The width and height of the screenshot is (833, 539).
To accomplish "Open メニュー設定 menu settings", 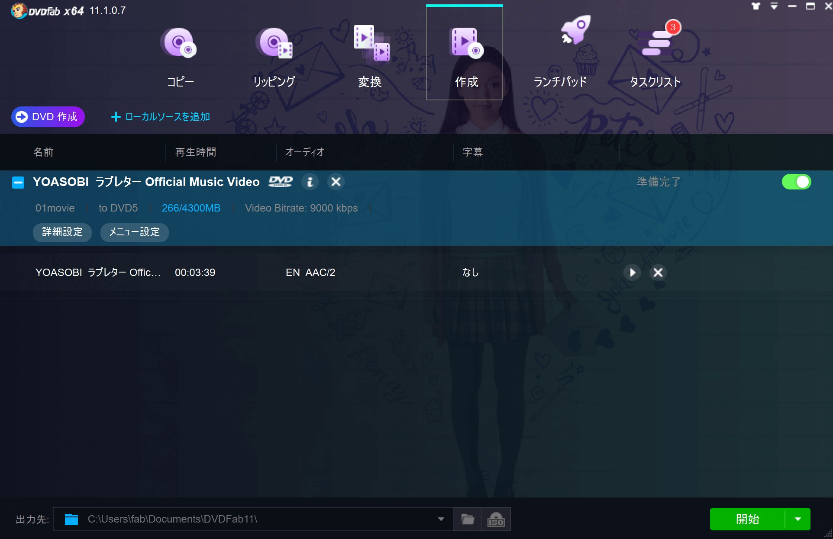I will [x=135, y=232].
